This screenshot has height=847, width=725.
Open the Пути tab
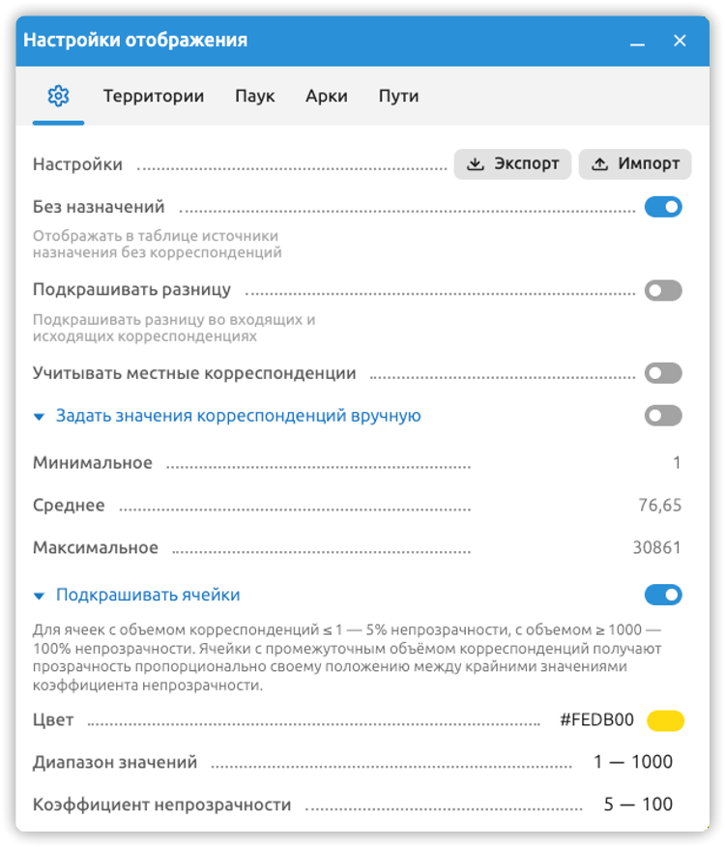[x=398, y=96]
